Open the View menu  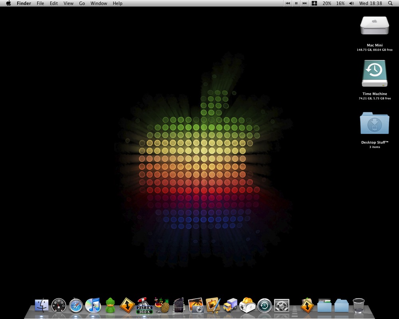point(69,3)
